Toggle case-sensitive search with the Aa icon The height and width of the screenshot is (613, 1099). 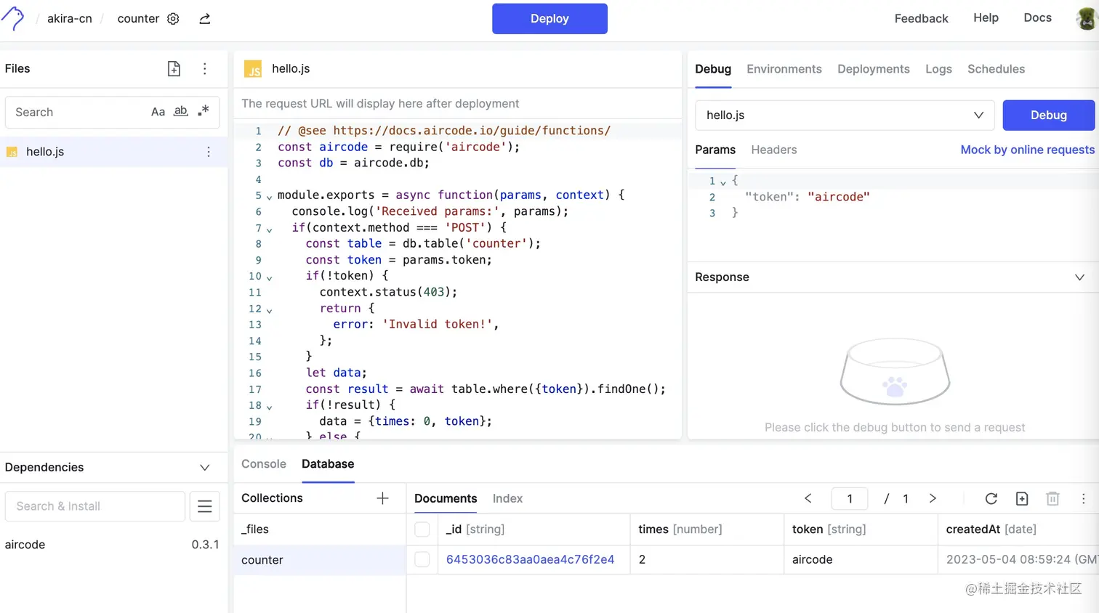tap(158, 112)
